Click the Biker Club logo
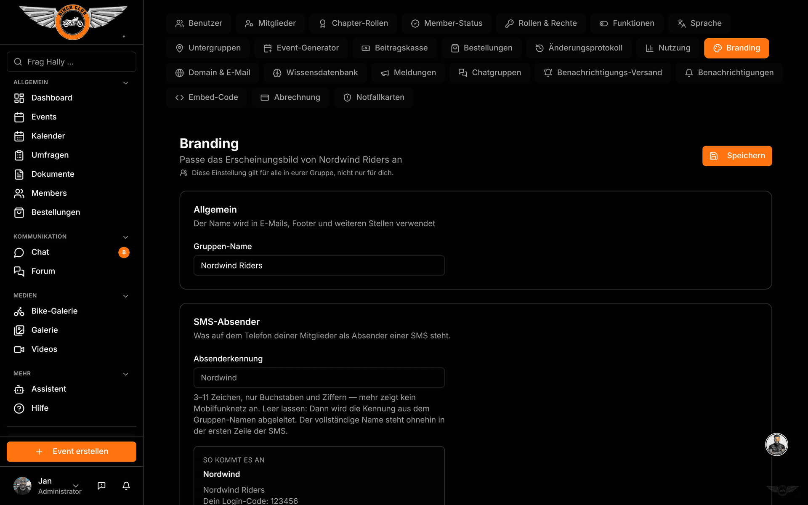The image size is (808, 505). click(72, 22)
